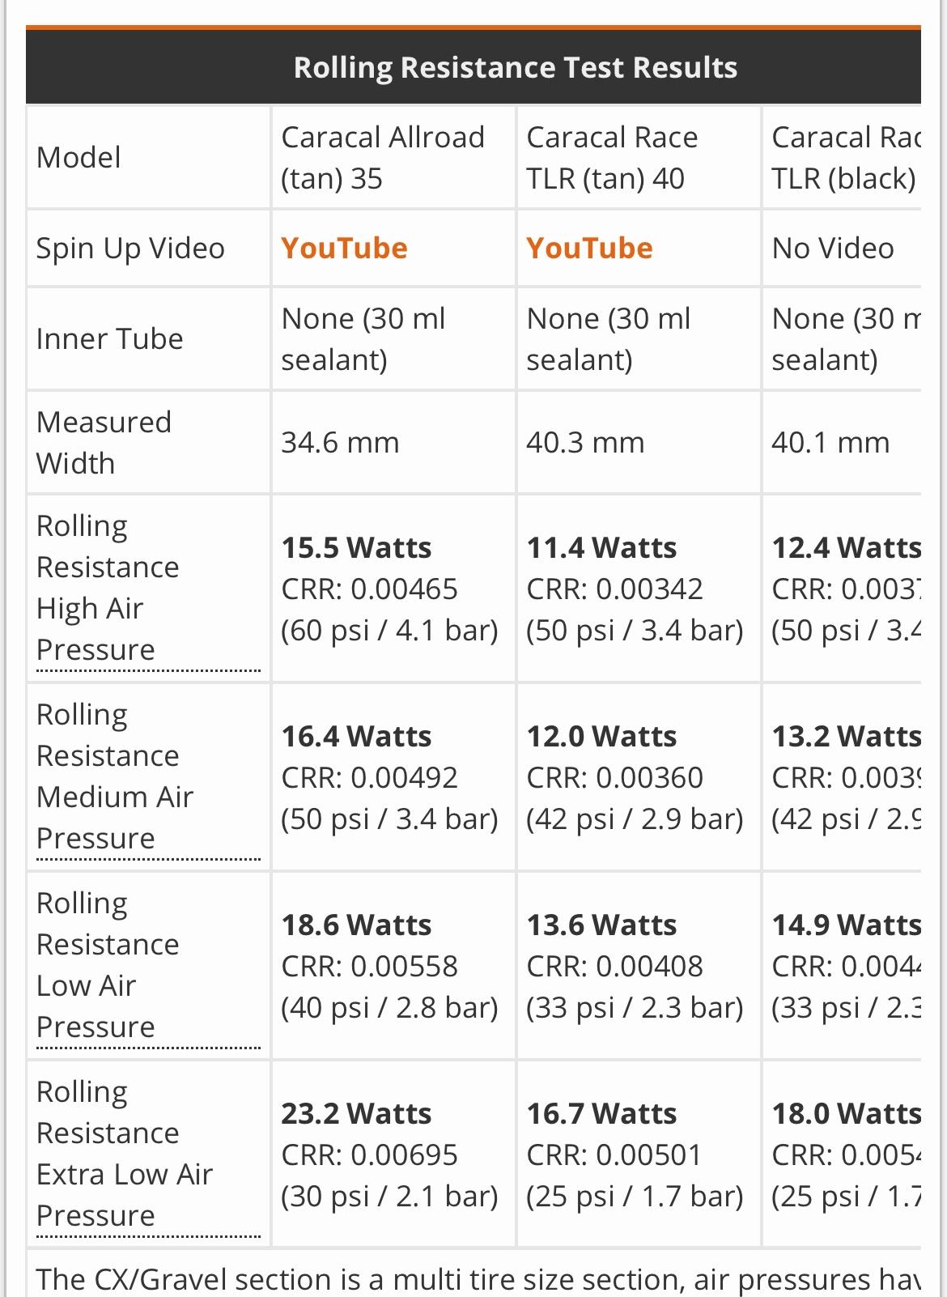The width and height of the screenshot is (947, 1297).
Task: Click the Inner Tube row label
Action: [x=109, y=339]
